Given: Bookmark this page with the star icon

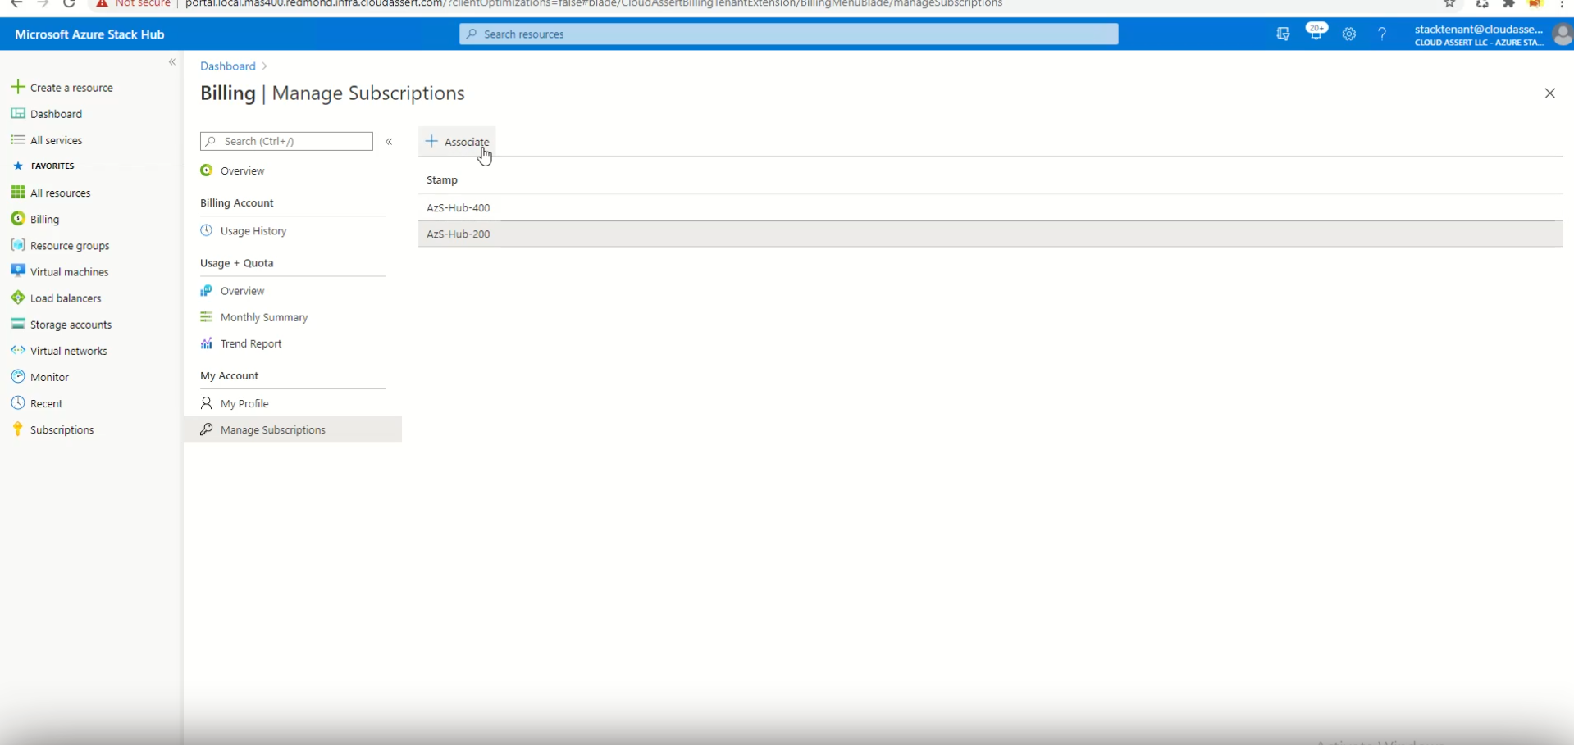Looking at the screenshot, I should coord(1449,3).
